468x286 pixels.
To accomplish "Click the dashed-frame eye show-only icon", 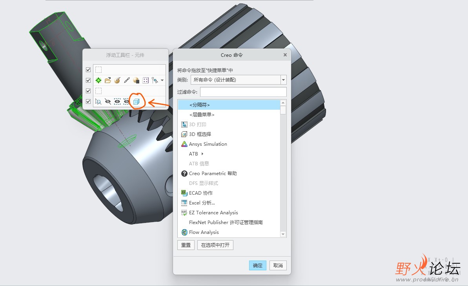I will click(x=117, y=102).
